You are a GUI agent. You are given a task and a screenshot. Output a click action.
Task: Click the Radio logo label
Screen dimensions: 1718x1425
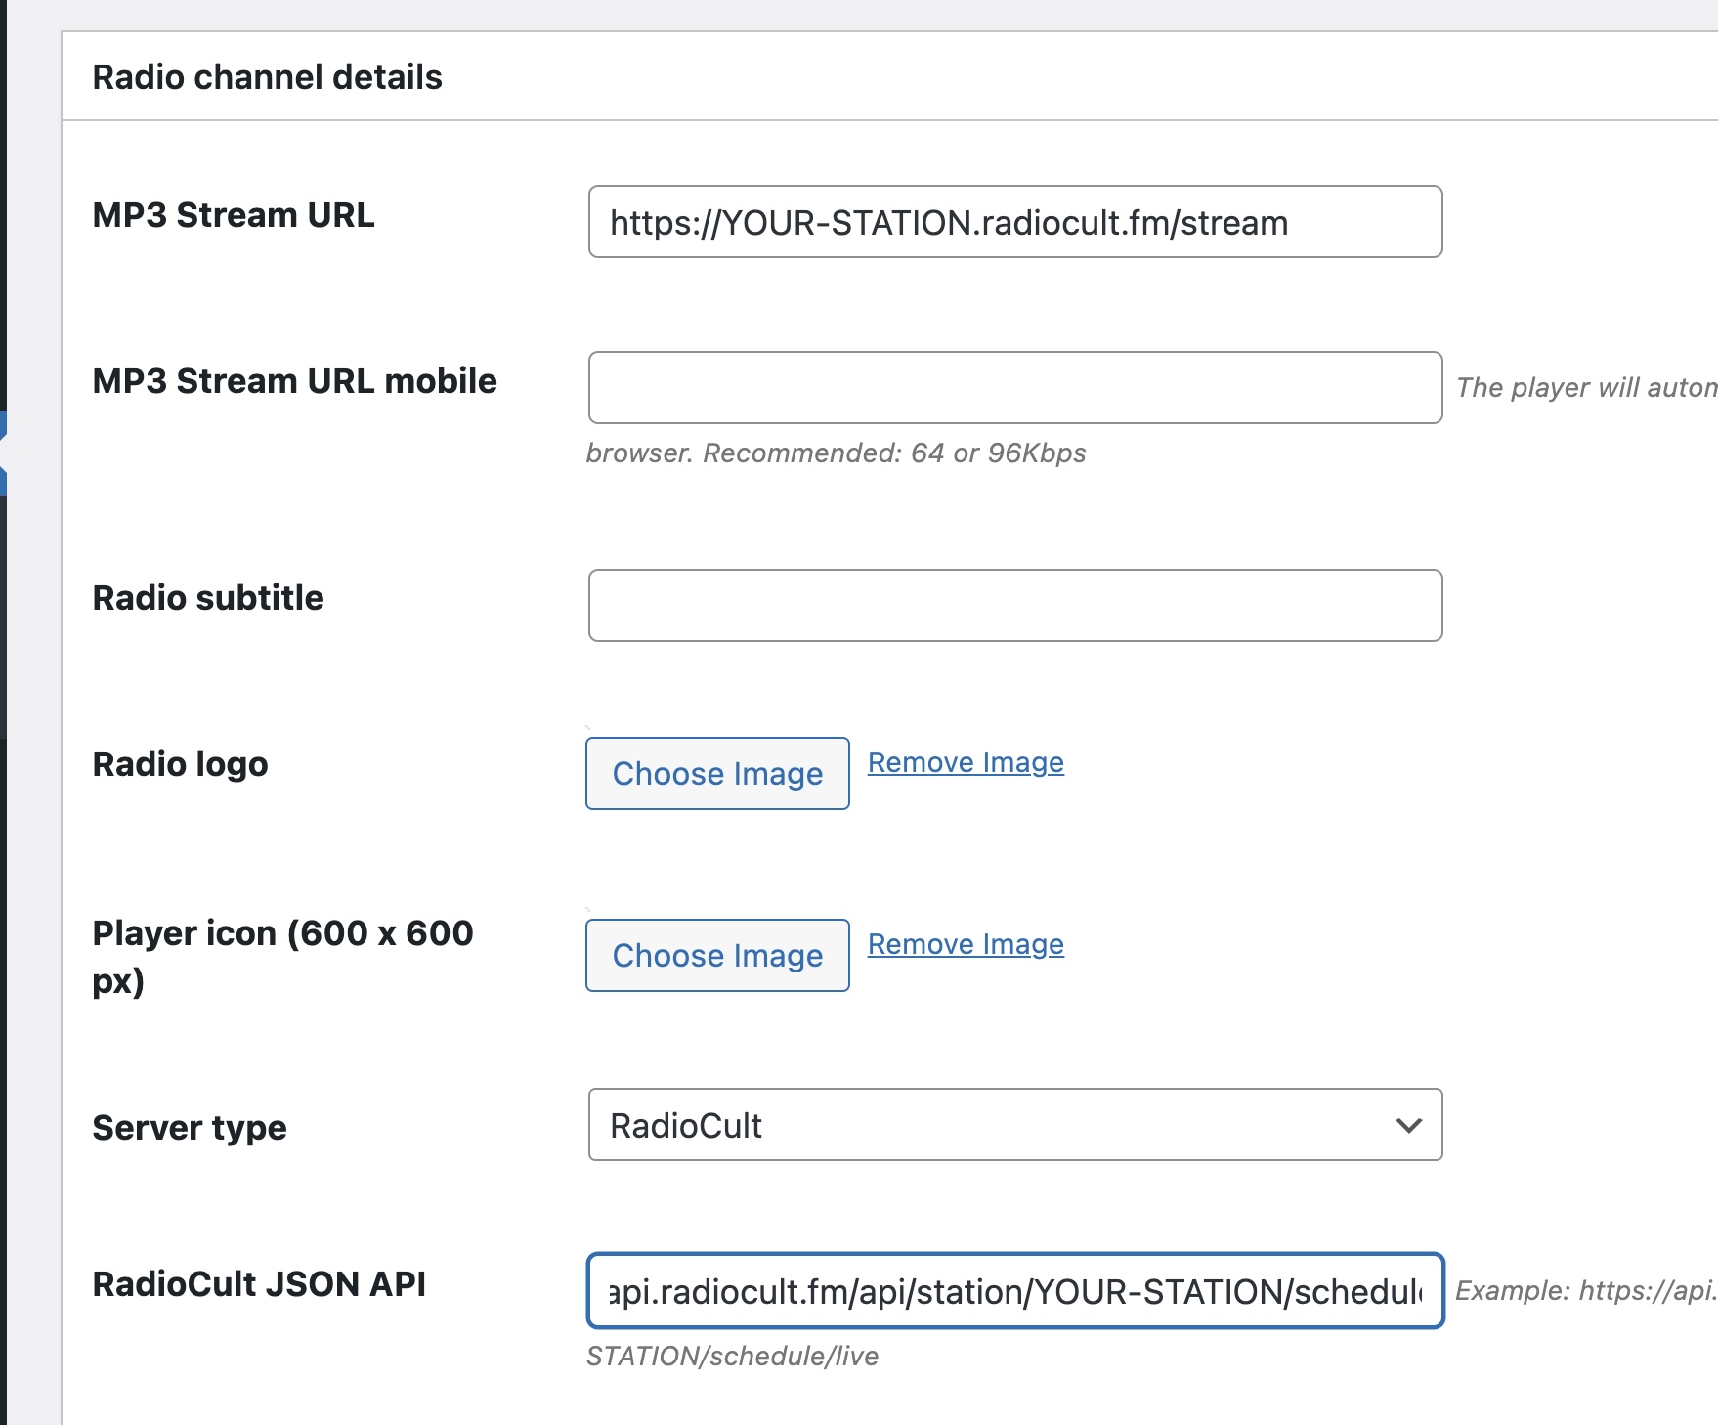pos(180,765)
